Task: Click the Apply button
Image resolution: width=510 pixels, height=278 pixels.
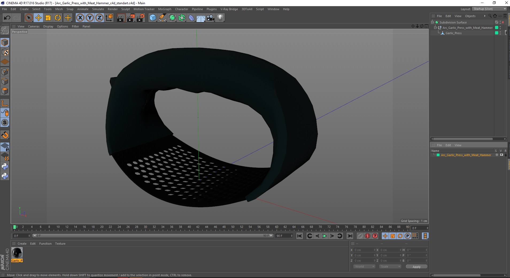Action: [416, 267]
